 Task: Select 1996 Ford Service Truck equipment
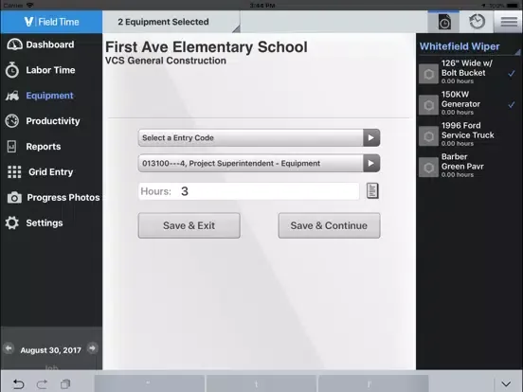(x=469, y=135)
